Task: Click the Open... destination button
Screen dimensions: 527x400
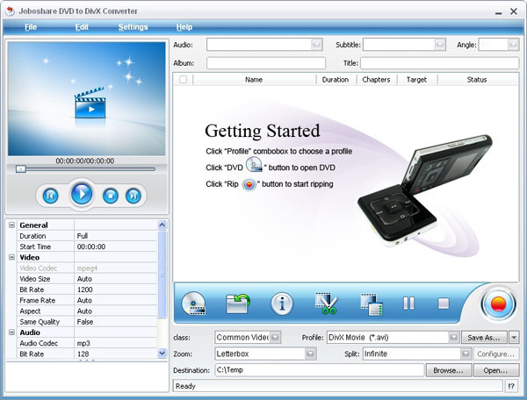Action: (x=495, y=370)
